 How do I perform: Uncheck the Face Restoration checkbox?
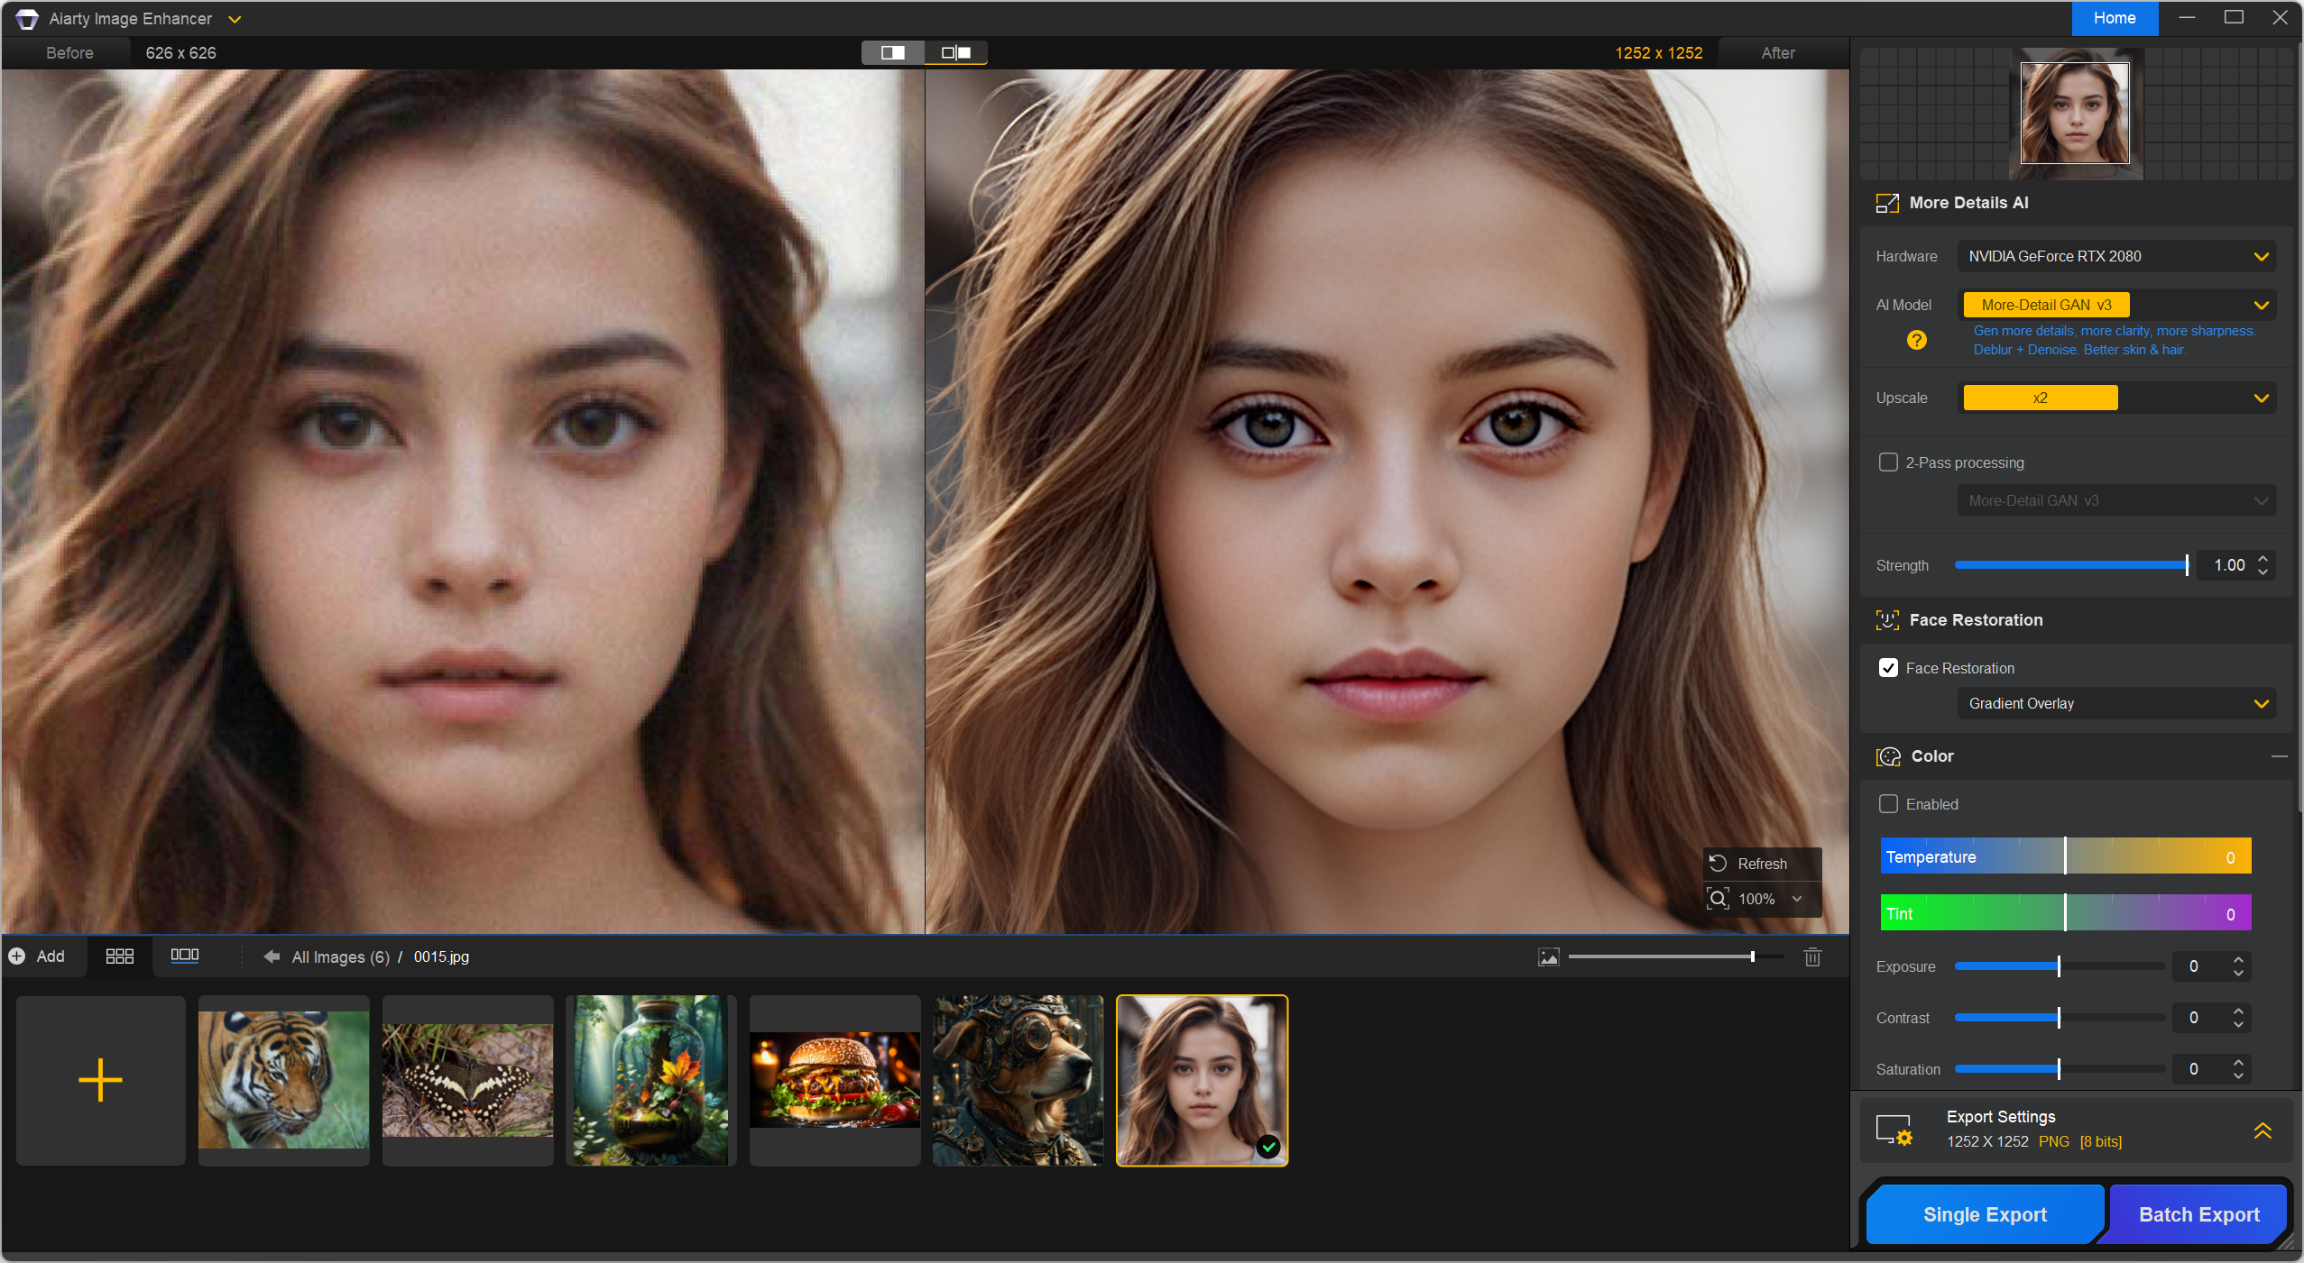(1888, 668)
